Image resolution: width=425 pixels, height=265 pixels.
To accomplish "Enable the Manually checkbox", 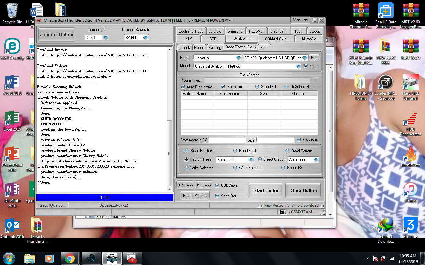I will click(299, 140).
